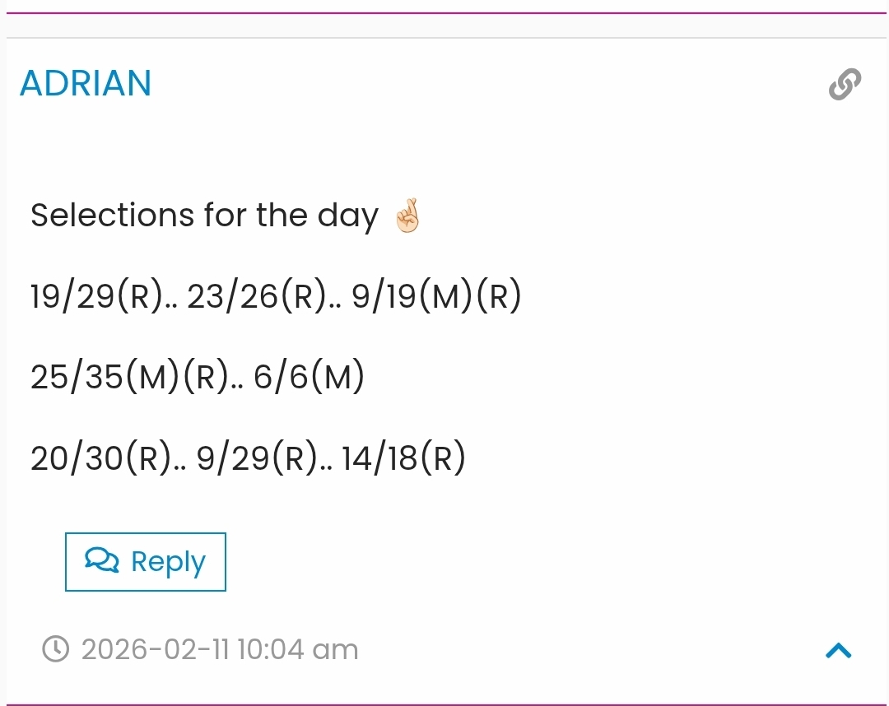Click the purple divider below the timestamp
889x706 pixels.
tap(444, 704)
